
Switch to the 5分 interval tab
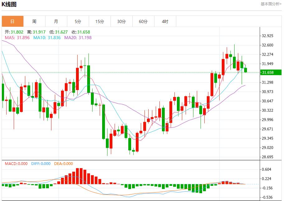78,21
